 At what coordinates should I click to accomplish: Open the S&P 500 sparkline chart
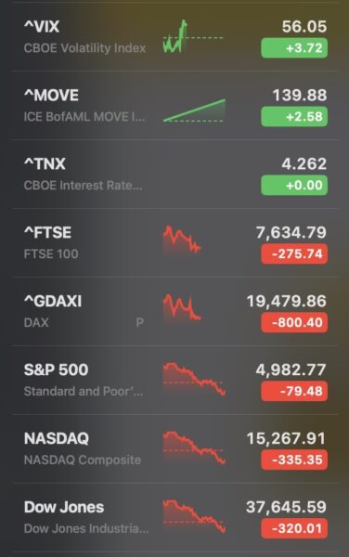(x=194, y=379)
